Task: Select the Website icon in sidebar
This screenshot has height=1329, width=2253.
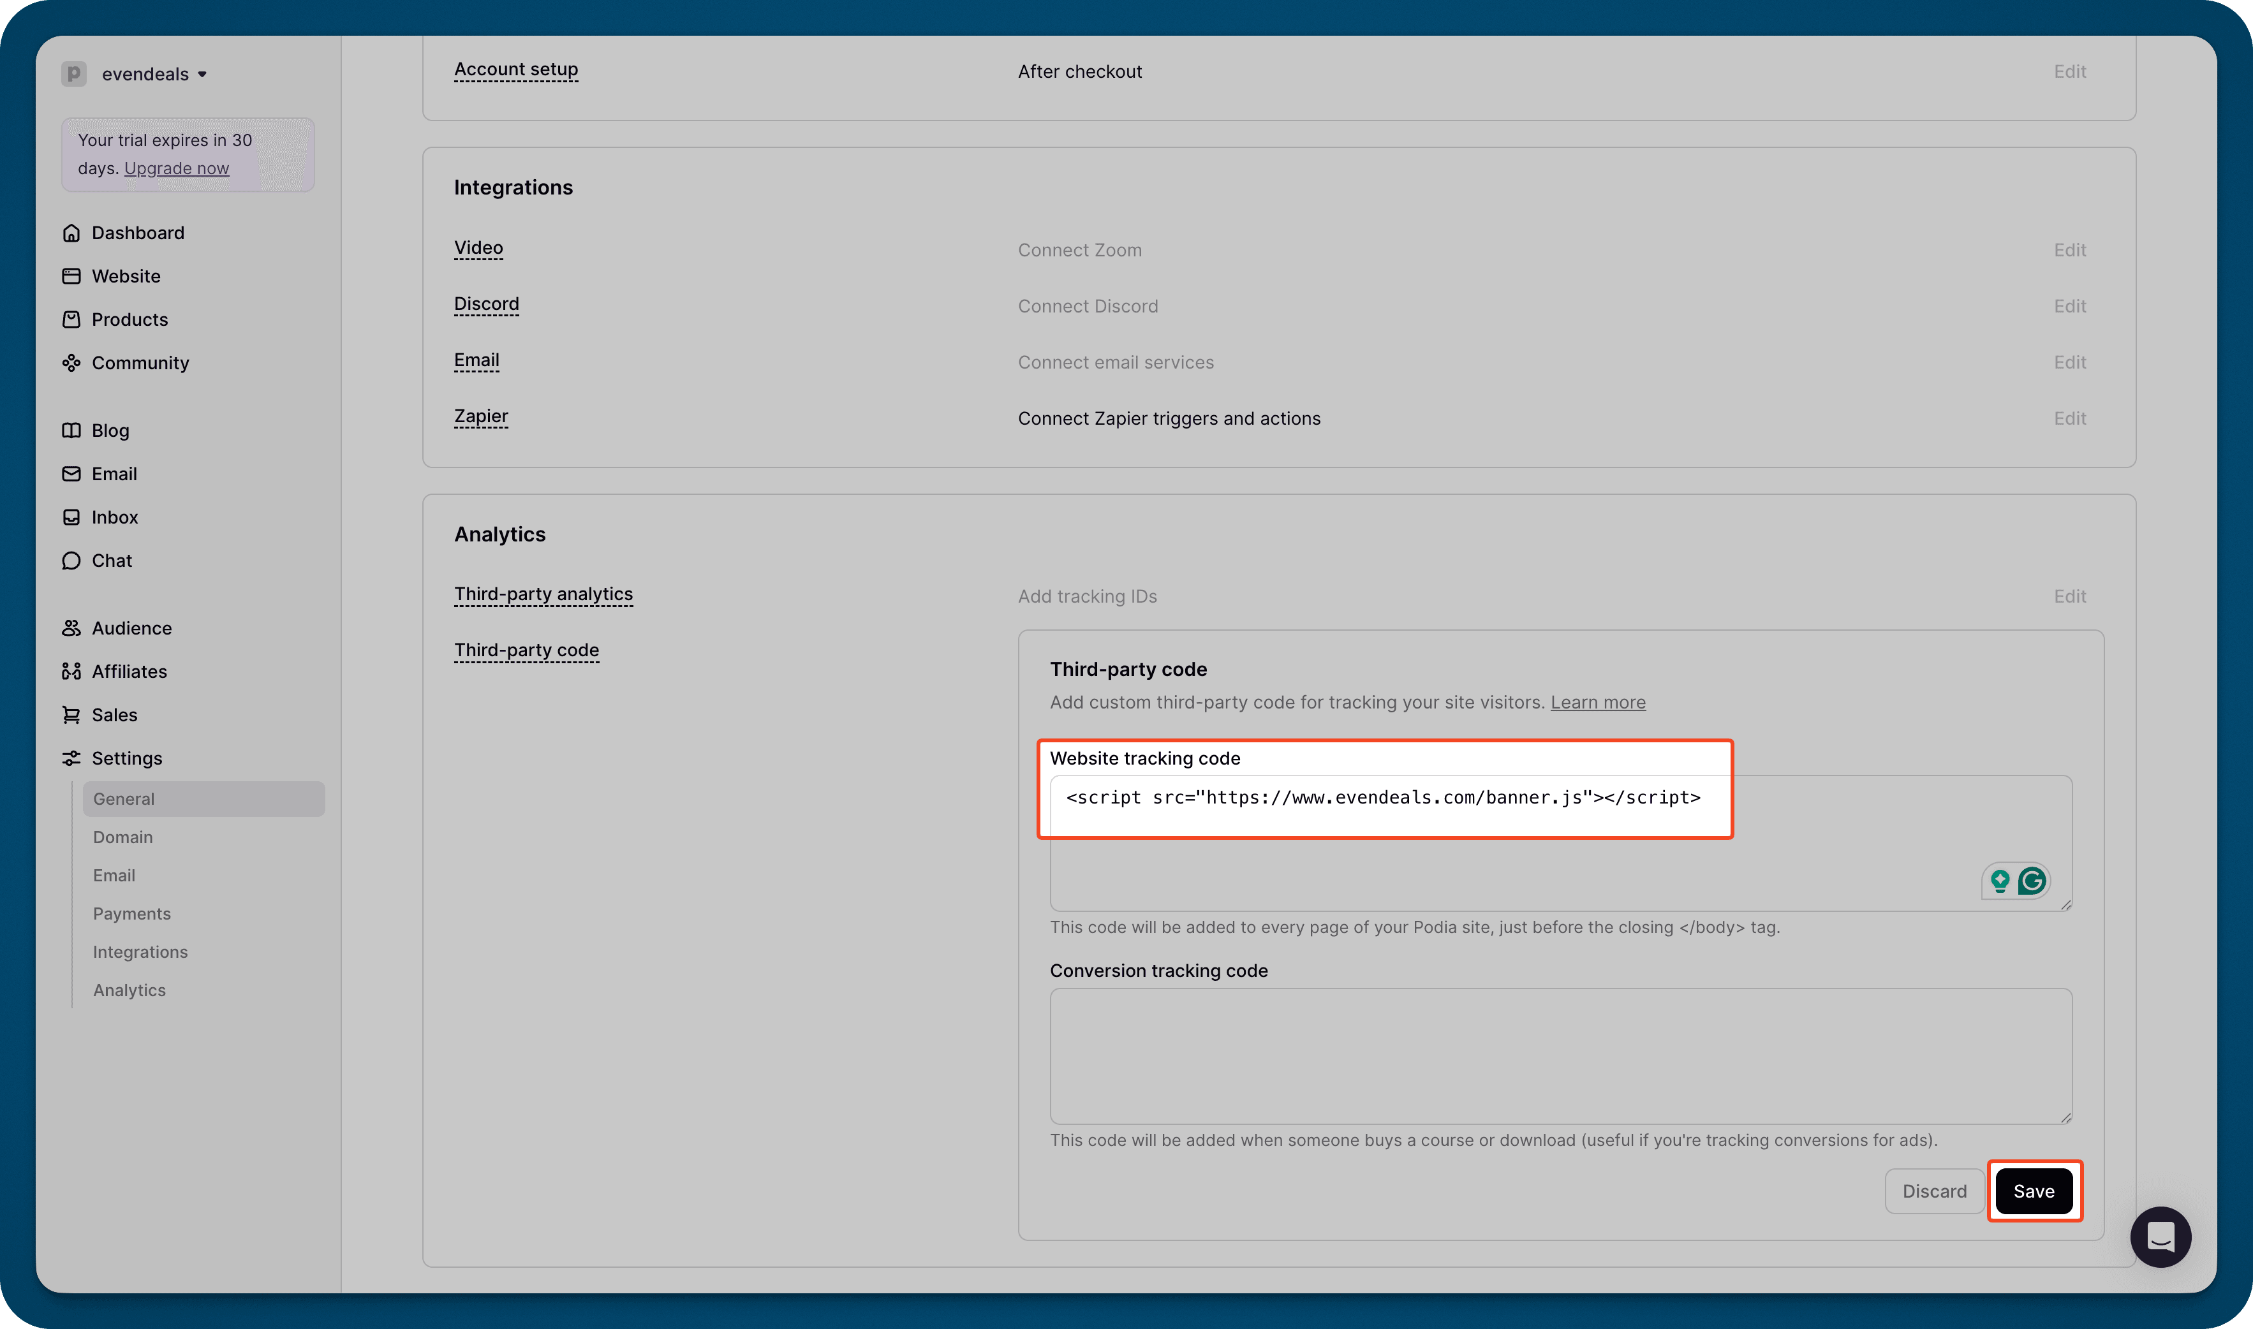Action: point(73,276)
